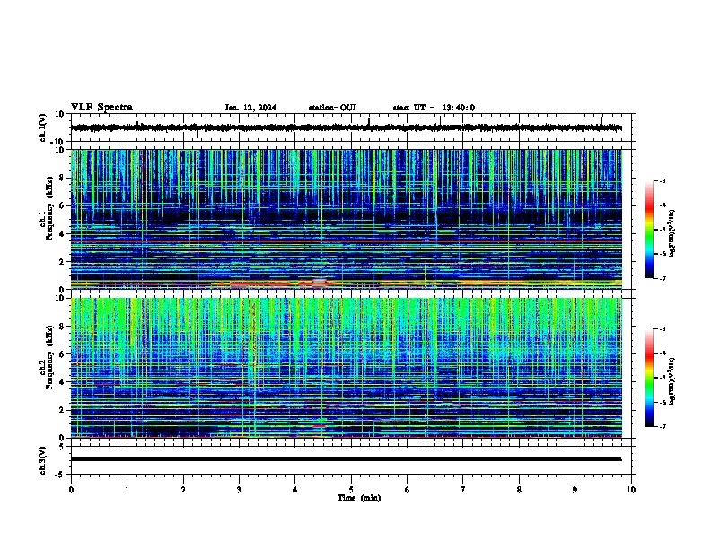
Task: Click the "ch.3(V)" axis label
Action: pyautogui.click(x=43, y=460)
